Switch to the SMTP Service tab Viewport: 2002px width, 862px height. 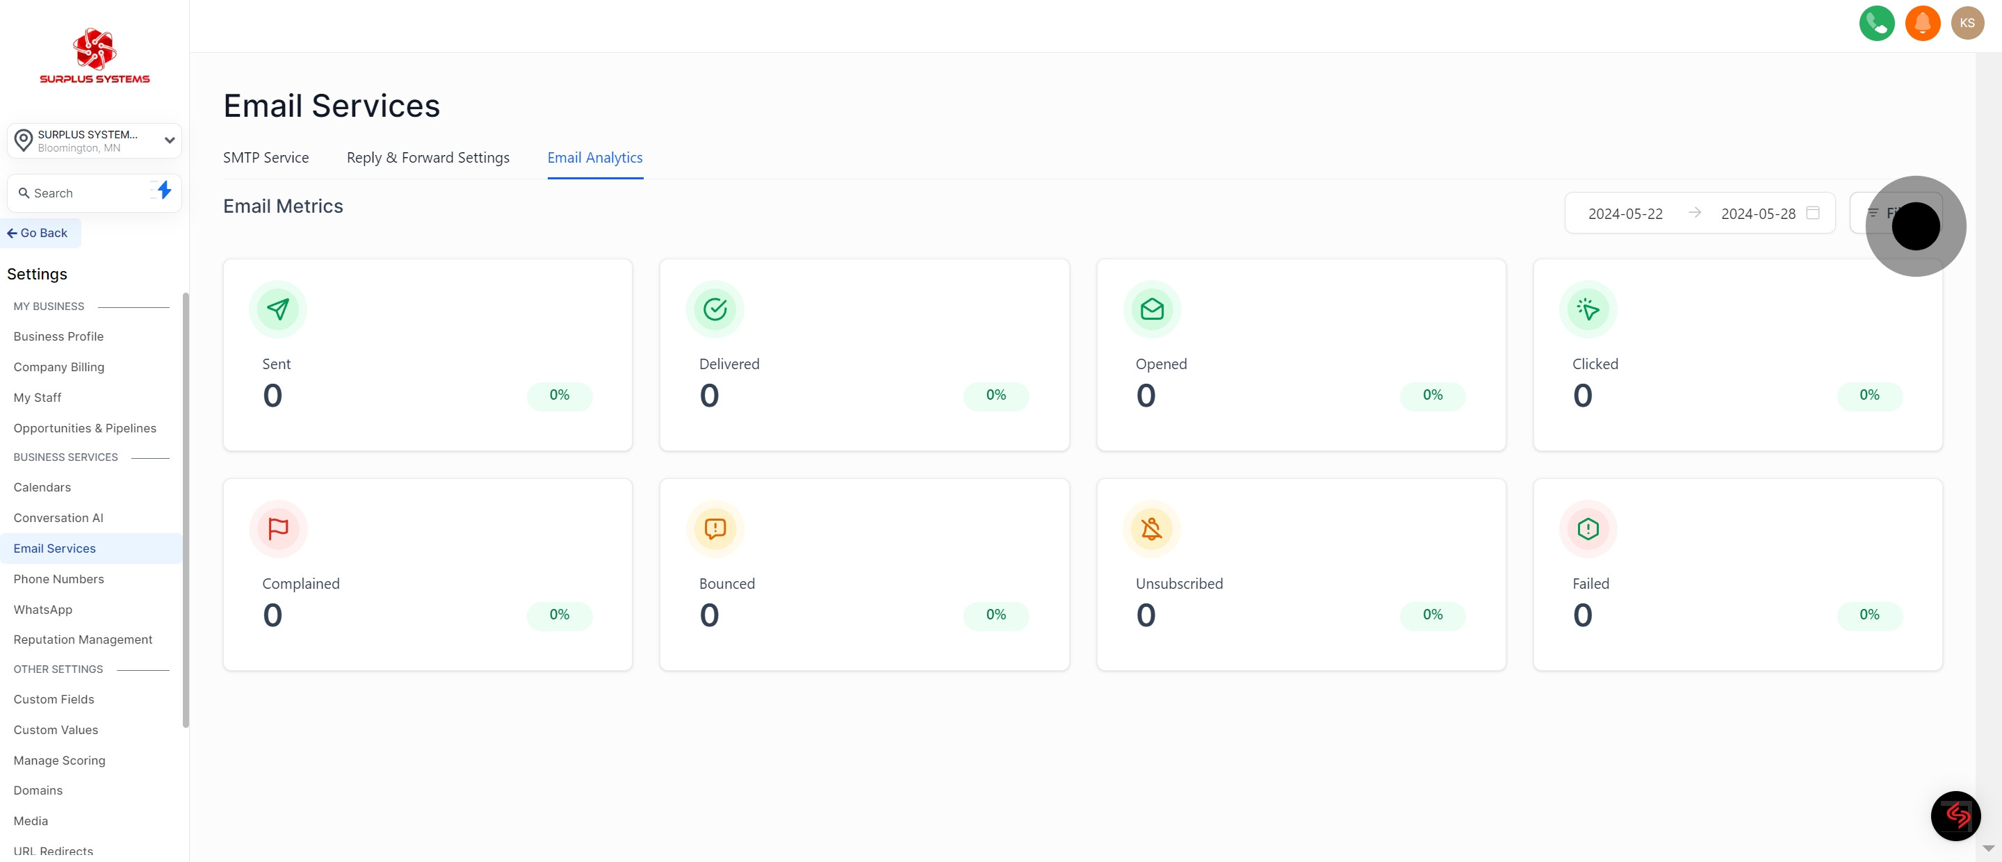tap(266, 158)
